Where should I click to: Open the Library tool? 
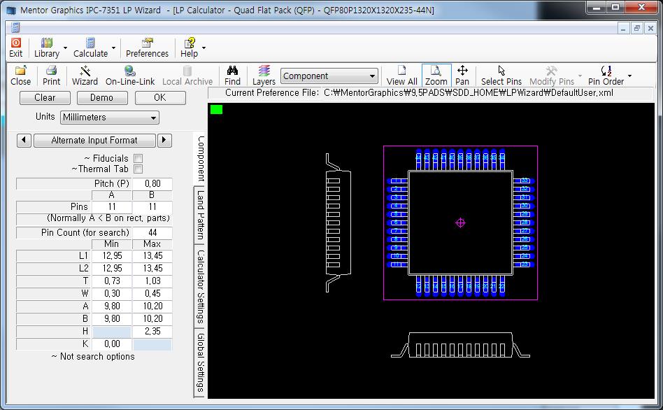(47, 48)
